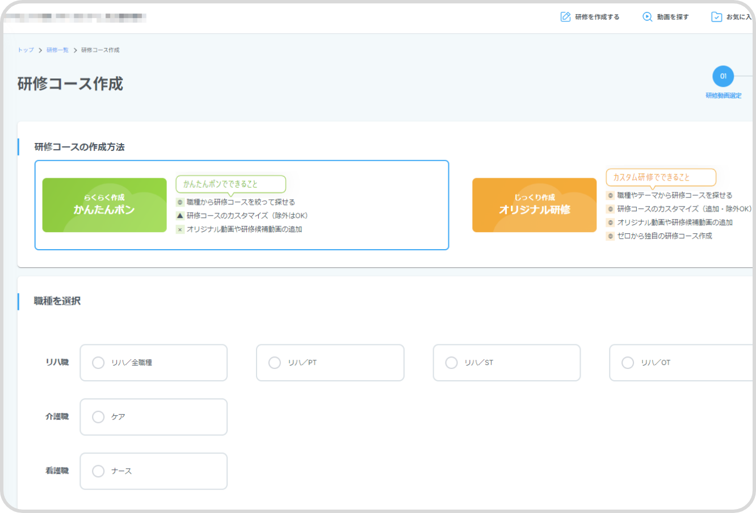Click the triangle icon beside 研修コースのカスタマイズ（除外はOK）
This screenshot has width=756, height=513.
pos(180,216)
